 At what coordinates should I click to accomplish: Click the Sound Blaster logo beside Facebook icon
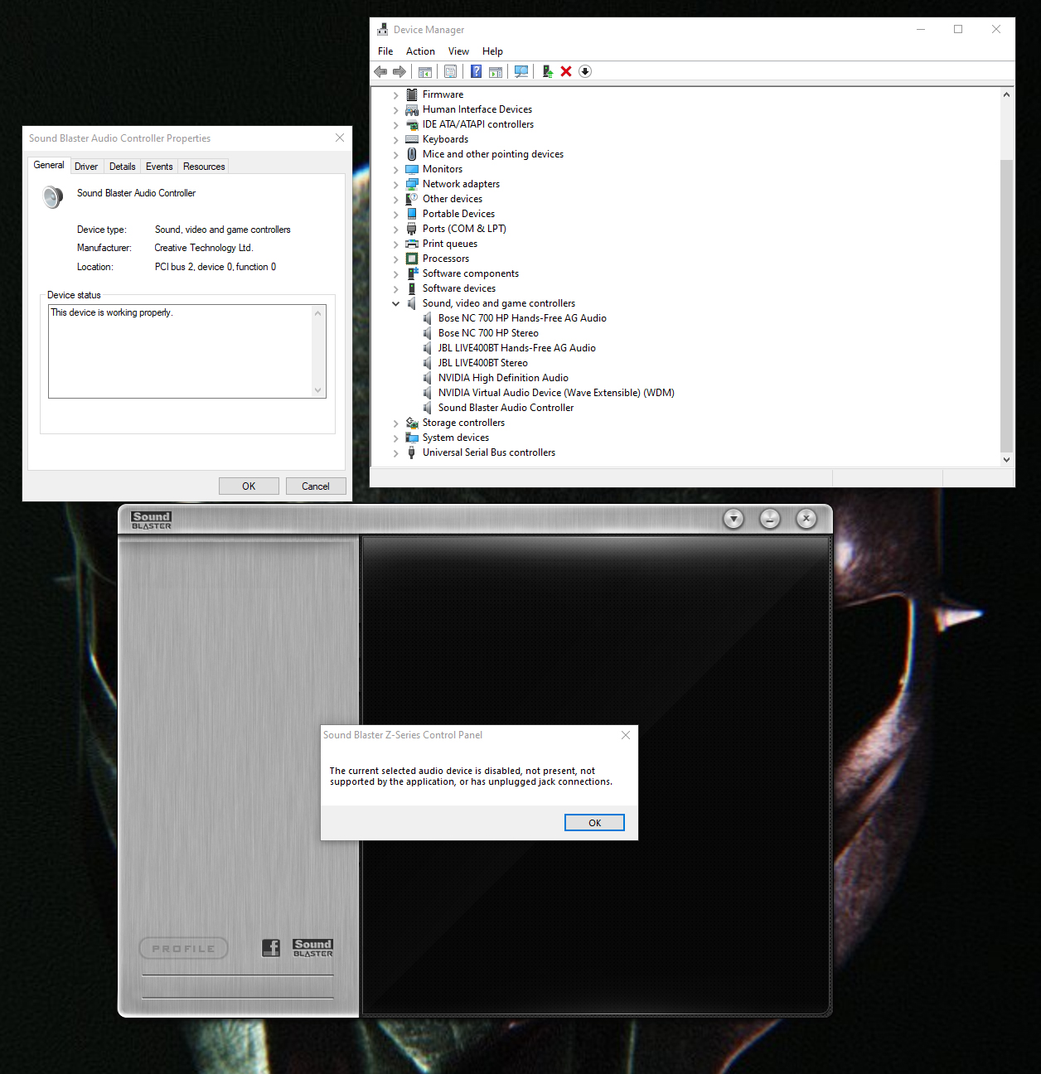coord(312,948)
